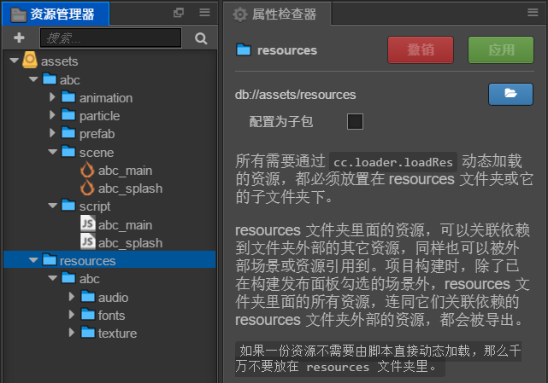Switch to the 资源管理器 tab

click(x=55, y=14)
